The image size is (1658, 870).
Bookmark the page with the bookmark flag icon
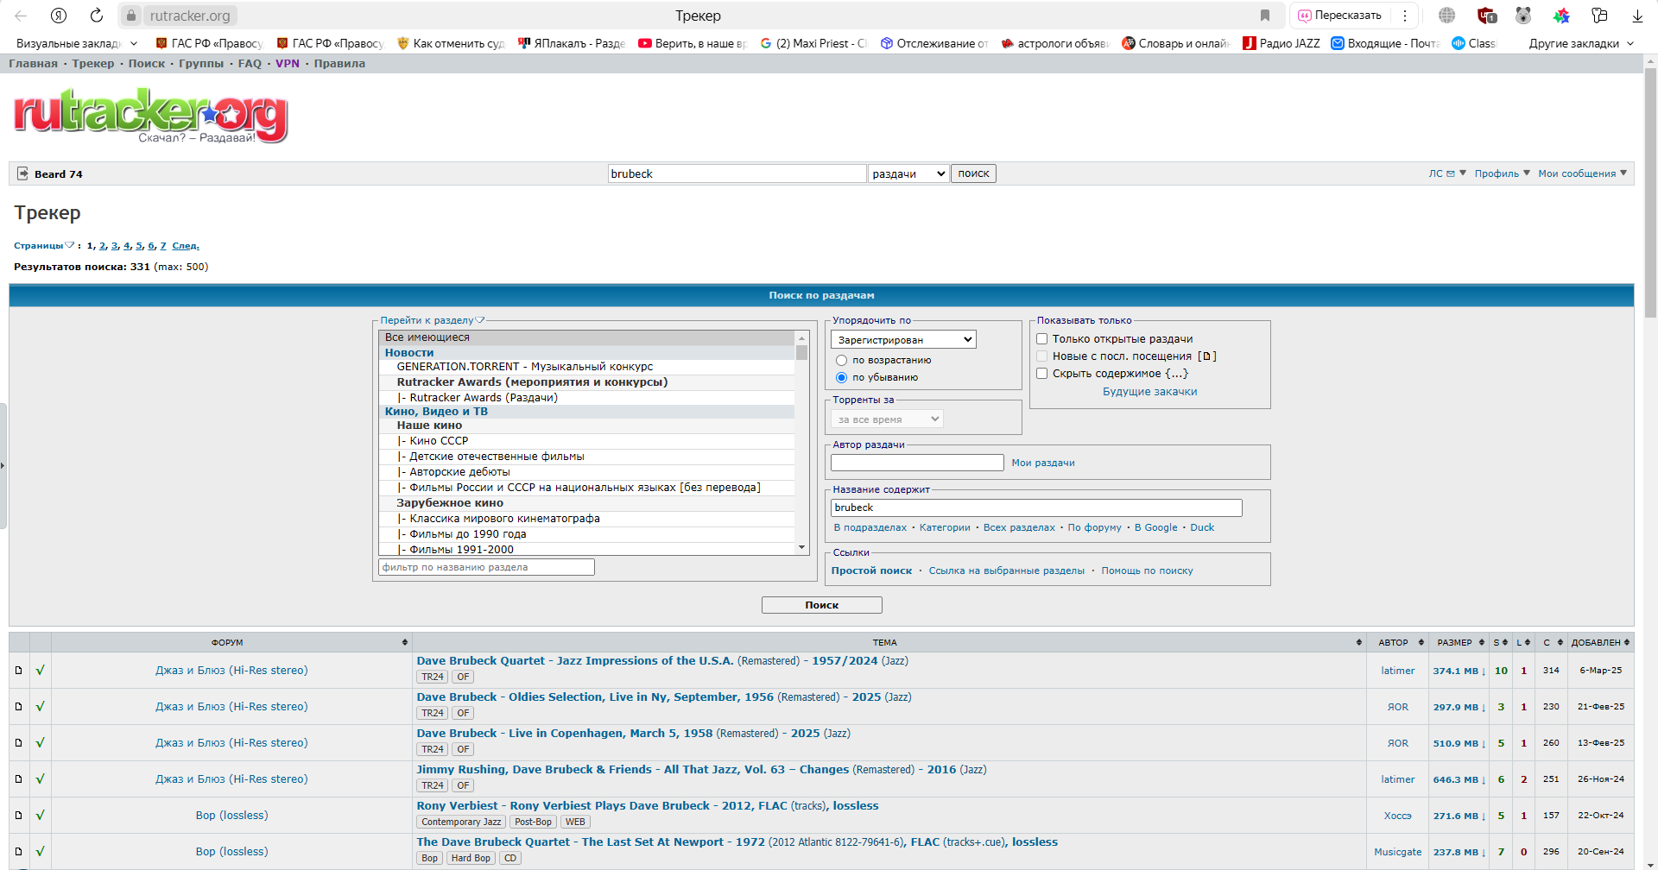[x=1265, y=16]
